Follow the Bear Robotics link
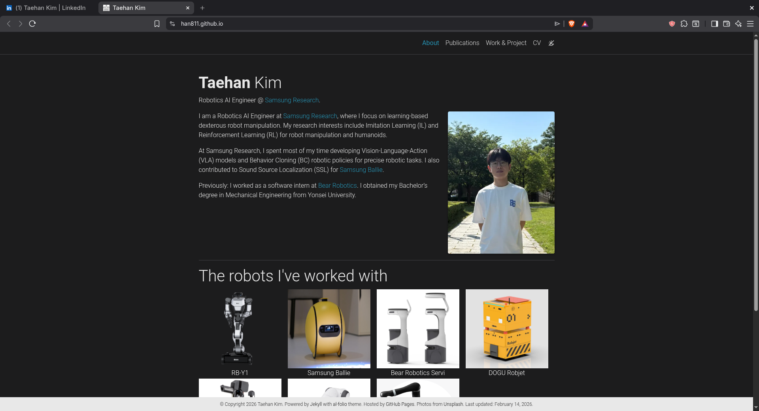Viewport: 759px width, 411px height. coord(337,186)
